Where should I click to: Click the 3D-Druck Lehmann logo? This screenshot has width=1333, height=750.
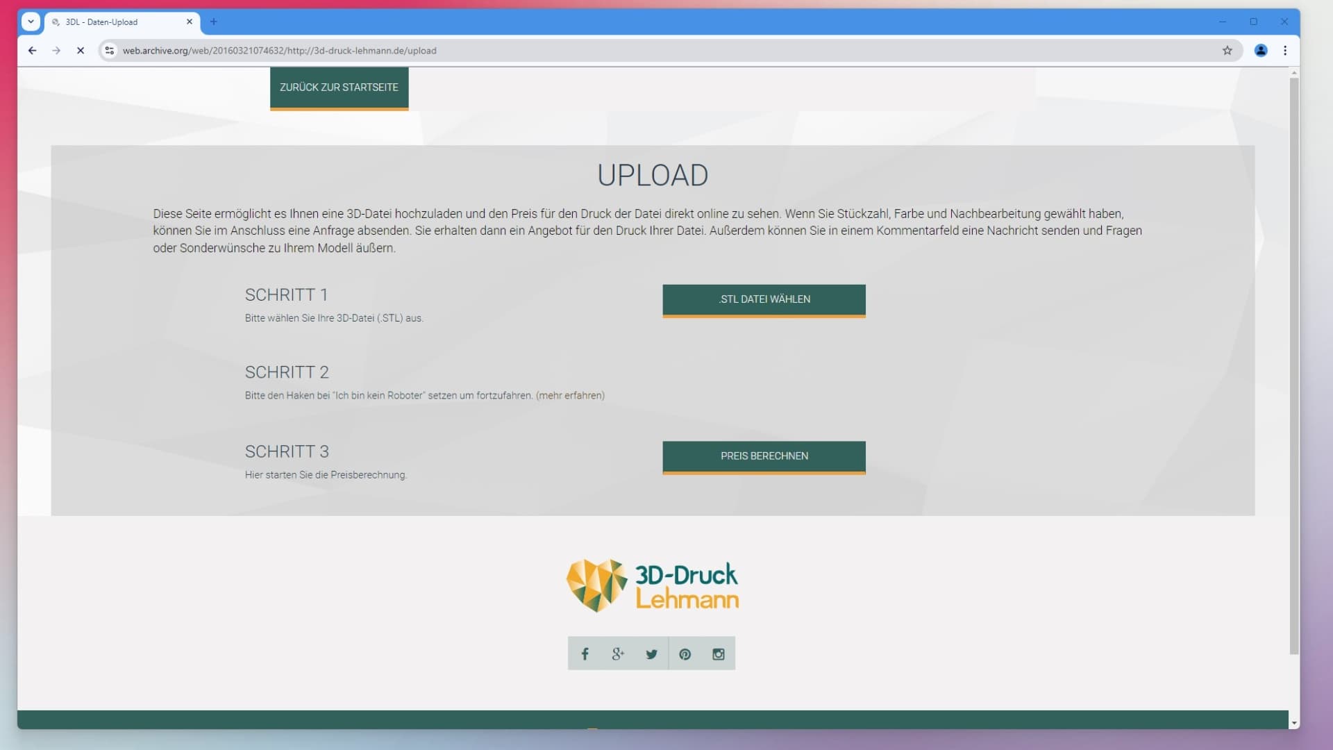[x=652, y=585]
